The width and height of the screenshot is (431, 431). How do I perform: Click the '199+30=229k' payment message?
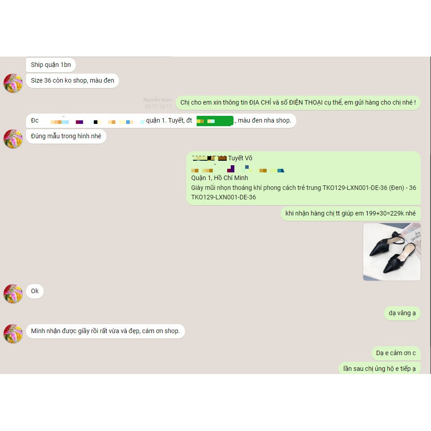click(x=351, y=214)
